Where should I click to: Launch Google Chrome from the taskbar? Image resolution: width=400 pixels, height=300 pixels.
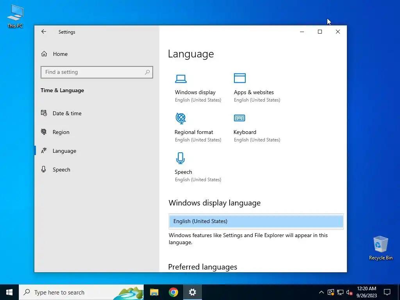(173, 292)
